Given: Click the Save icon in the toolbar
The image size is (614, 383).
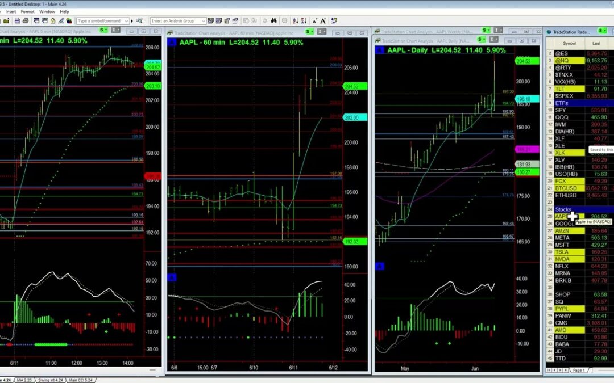Looking at the screenshot, I should click(17, 21).
